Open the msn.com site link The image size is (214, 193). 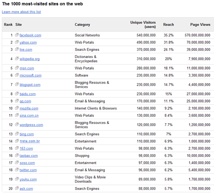(x=27, y=68)
